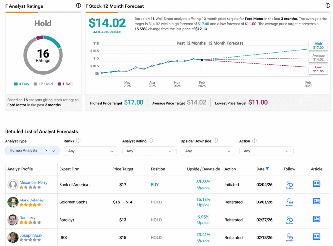Screen dimensions: 333x246
Task: Open info icon beside F Analyst Ratings
Action: coord(78,6)
